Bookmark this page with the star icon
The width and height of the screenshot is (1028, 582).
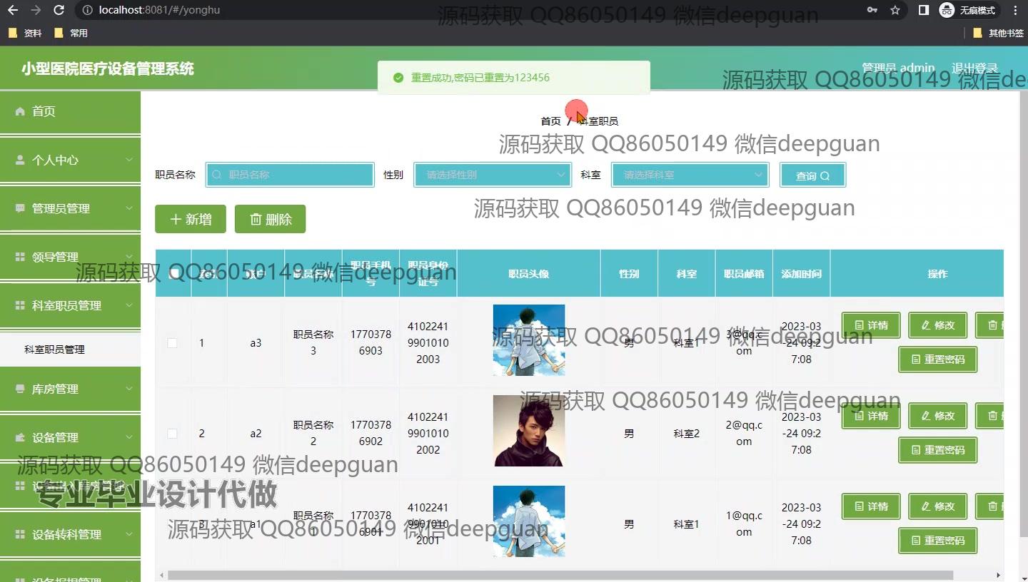tap(895, 10)
